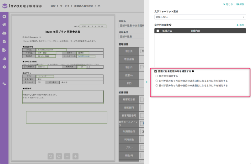Zoom out the document preview
The image size is (251, 164).
[67, 156]
